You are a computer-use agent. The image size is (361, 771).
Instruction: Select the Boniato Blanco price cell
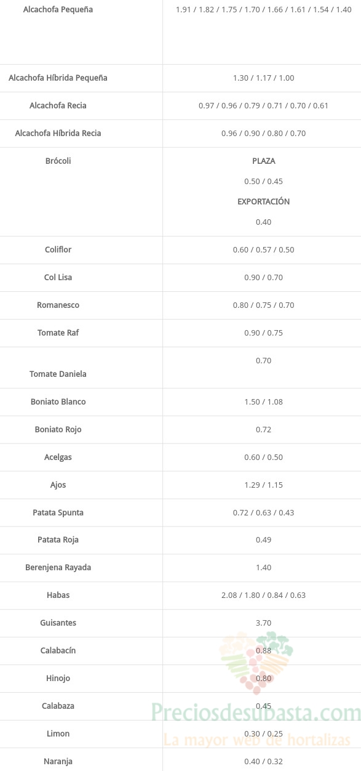point(263,402)
